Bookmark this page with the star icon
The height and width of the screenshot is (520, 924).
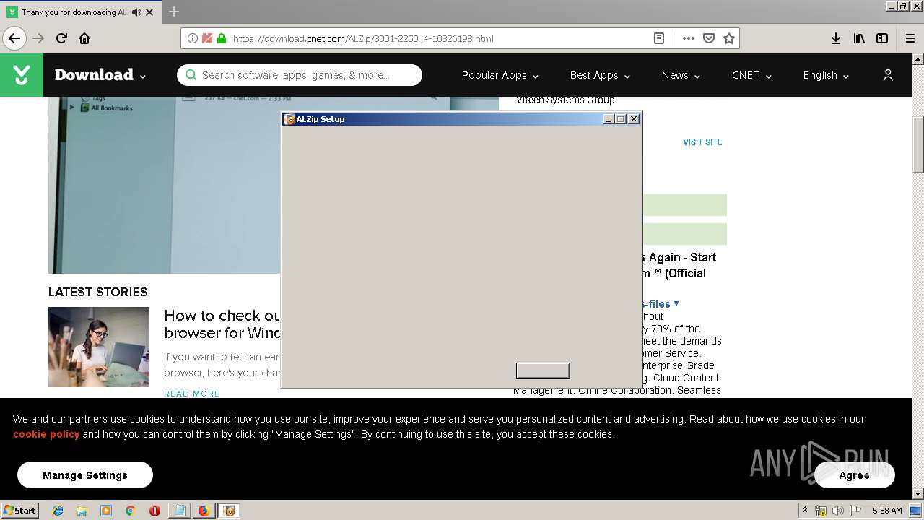click(x=729, y=38)
